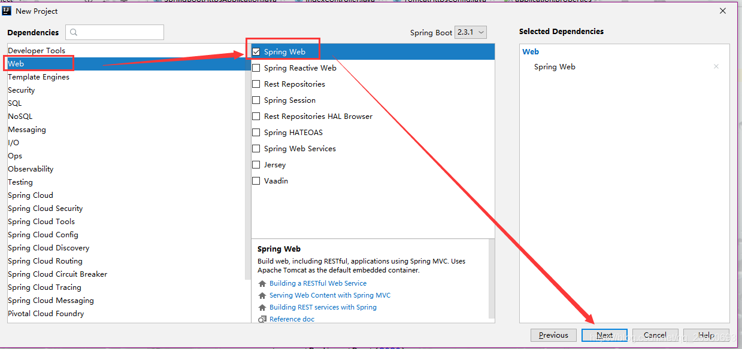The width and height of the screenshot is (742, 349).
Task: Check the Spring HATEOAS dependency
Action: (x=256, y=133)
